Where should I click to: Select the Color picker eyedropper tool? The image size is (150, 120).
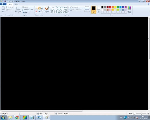[39, 11]
